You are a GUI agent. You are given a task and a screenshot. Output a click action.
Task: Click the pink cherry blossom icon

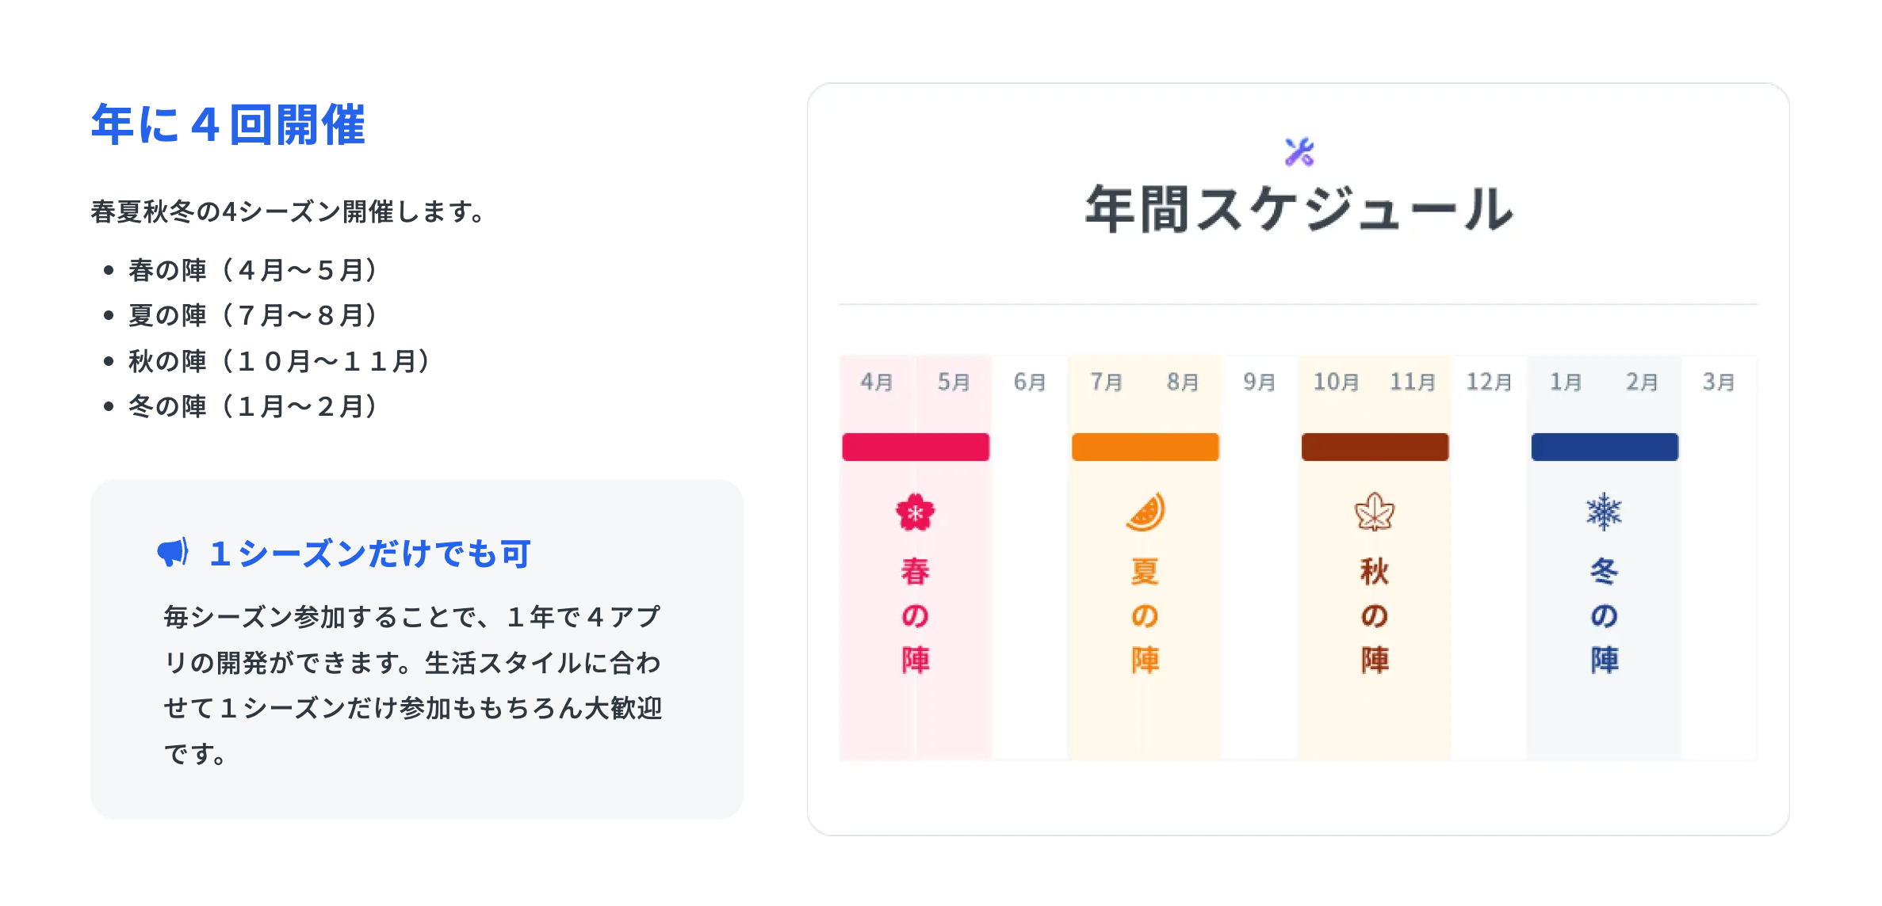pos(915,512)
